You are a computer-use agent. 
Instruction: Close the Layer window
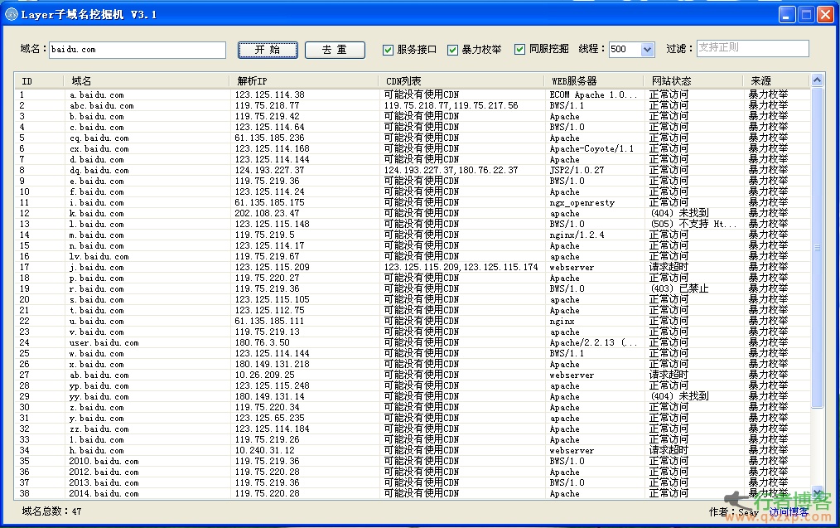[x=825, y=15]
